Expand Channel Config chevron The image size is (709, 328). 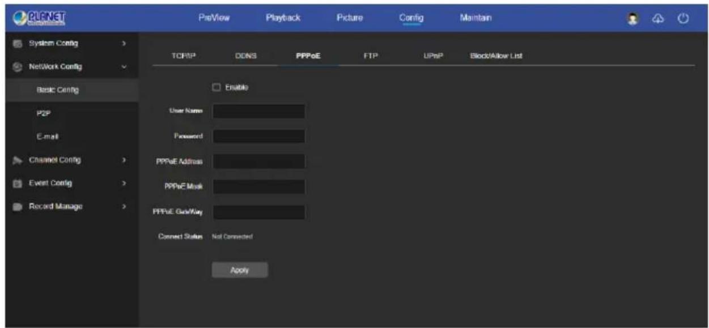pyautogui.click(x=124, y=160)
